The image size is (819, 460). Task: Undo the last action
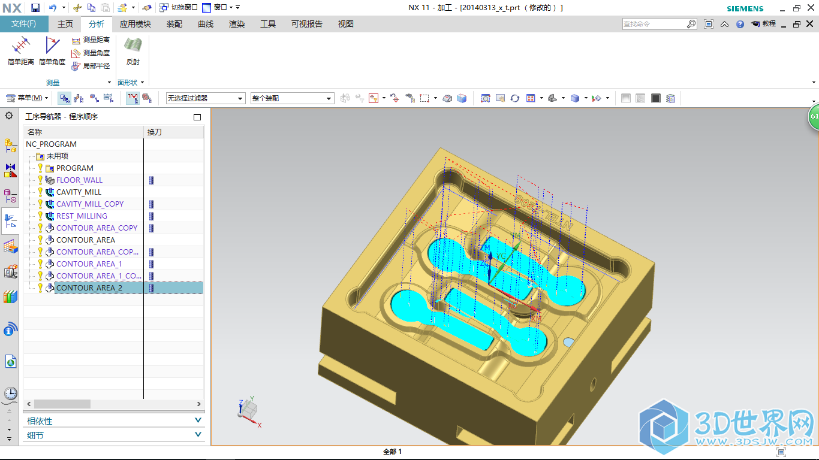[x=52, y=8]
